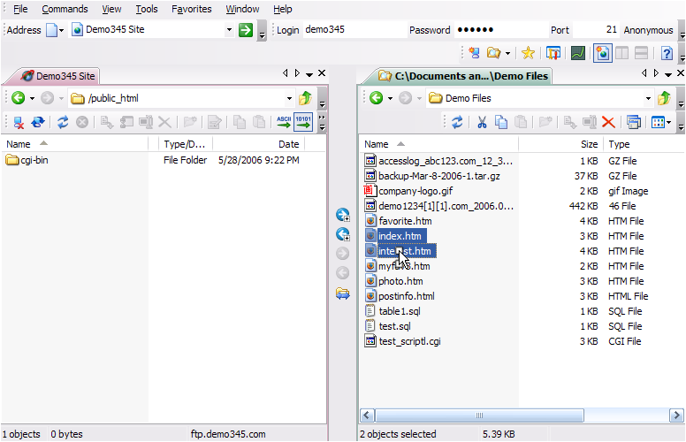This screenshot has width=686, height=442.
Task: Sort local files by Size column header
Action: tap(589, 144)
